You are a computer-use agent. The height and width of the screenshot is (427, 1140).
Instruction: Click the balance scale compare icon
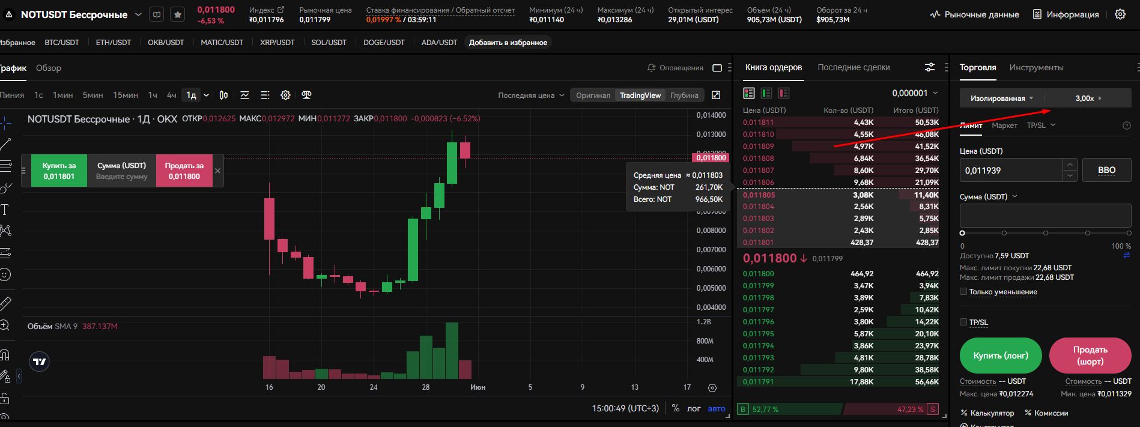click(x=306, y=95)
